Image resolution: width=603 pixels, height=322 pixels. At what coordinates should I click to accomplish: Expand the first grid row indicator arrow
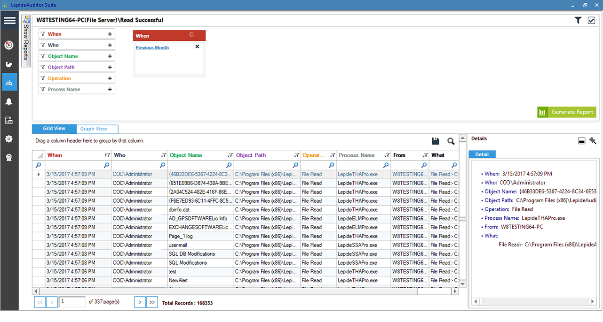click(x=39, y=174)
